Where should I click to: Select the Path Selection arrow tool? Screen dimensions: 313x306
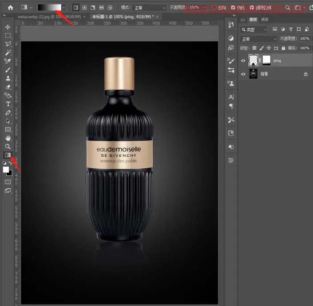[8, 121]
